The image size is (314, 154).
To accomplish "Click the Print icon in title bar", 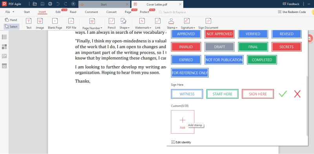I will 50,4.
